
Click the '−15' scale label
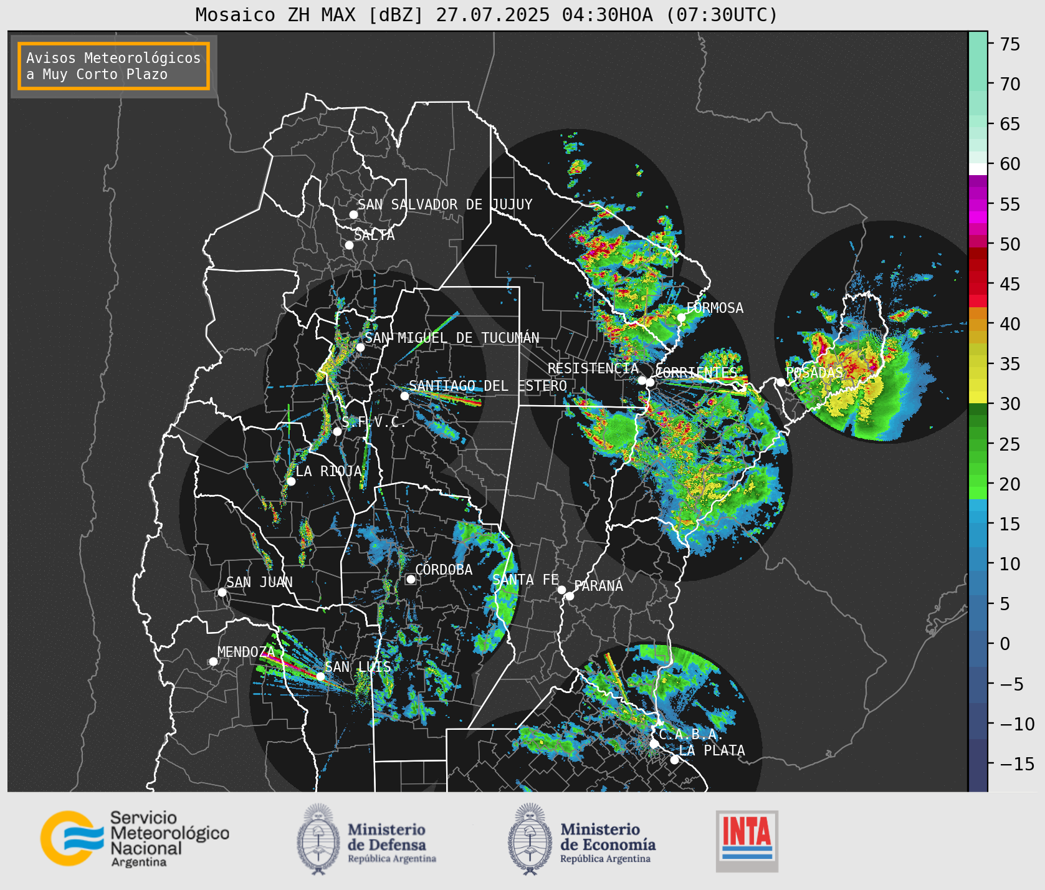pos(1017,763)
